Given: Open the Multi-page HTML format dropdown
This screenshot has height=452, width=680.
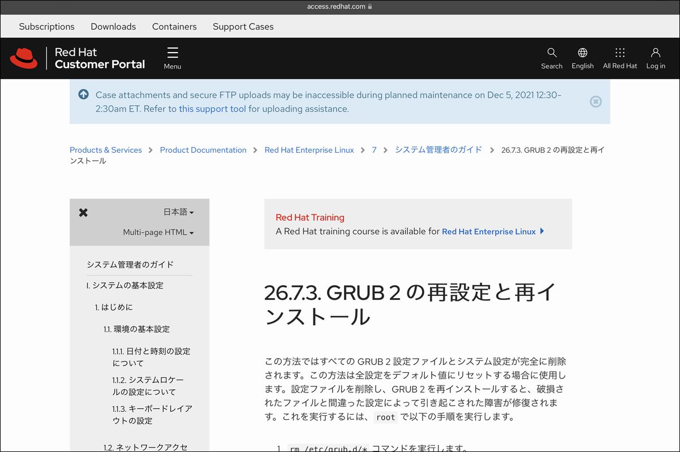Looking at the screenshot, I should click(x=158, y=233).
